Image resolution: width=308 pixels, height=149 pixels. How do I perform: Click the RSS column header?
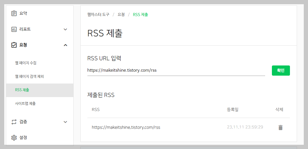pos(96,109)
